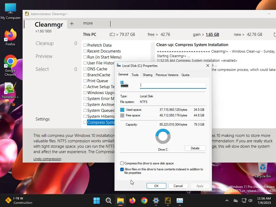Click Cancel in the Properties dialog
Viewport: 276px width, 207px height.
pyautogui.click(x=178, y=186)
